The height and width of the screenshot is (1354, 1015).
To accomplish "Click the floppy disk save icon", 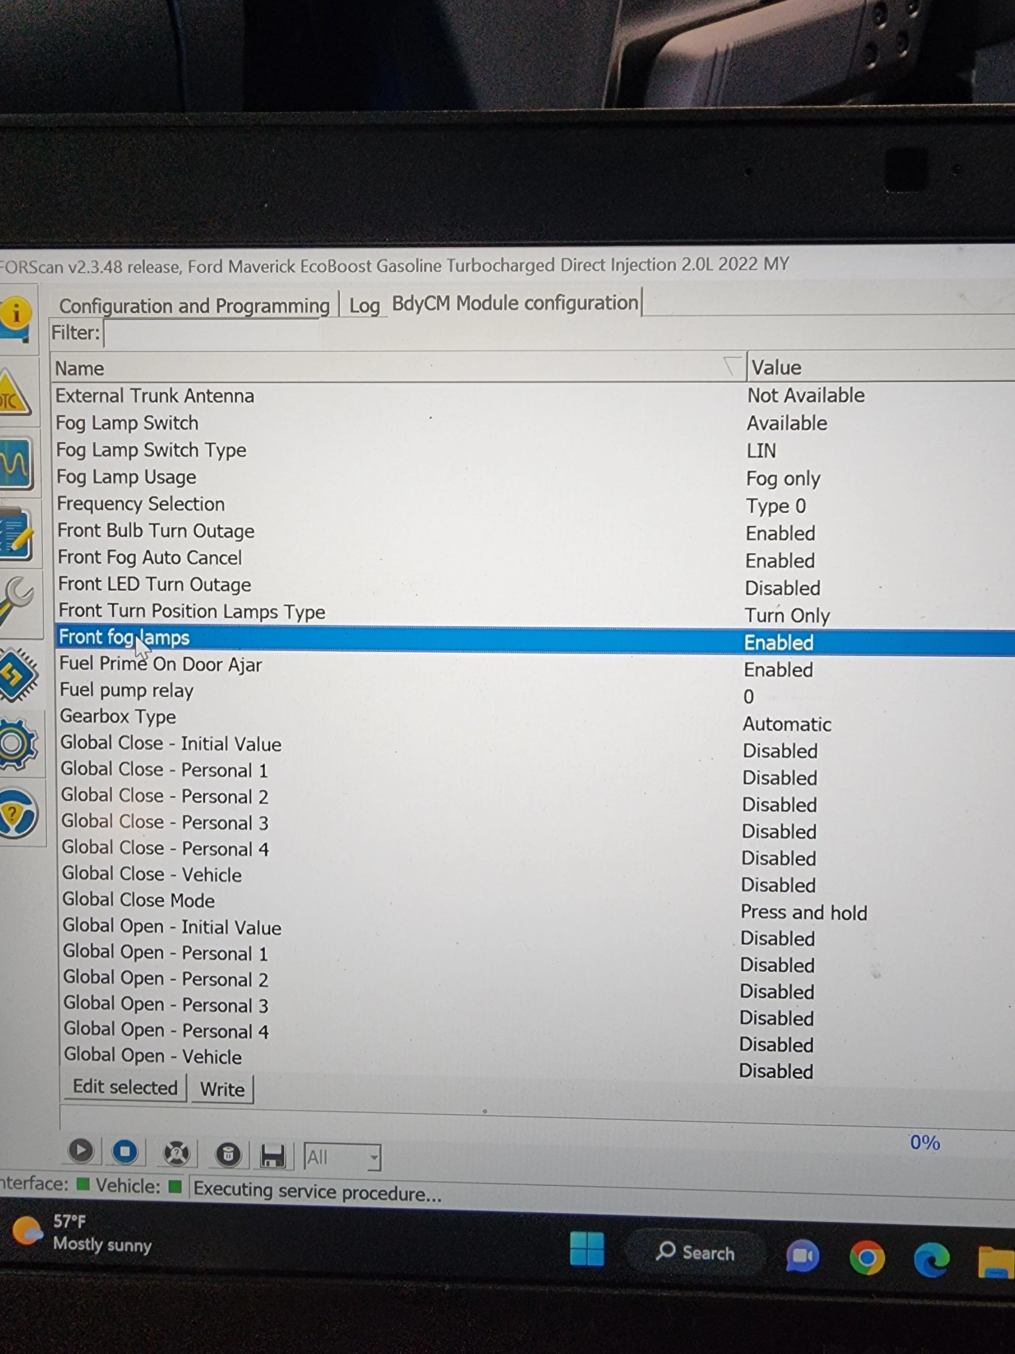I will tap(272, 1156).
